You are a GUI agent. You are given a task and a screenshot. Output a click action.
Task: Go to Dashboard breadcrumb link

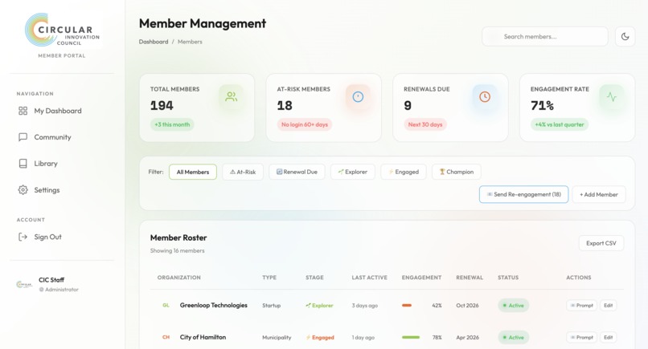pos(154,42)
